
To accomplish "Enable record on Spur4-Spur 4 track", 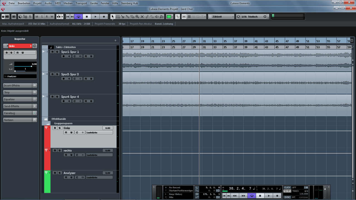I will pyautogui.click(x=63, y=101).
